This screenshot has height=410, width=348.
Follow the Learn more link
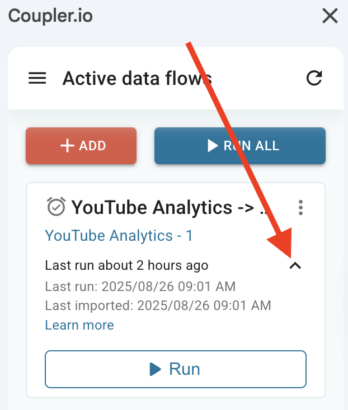click(x=79, y=325)
